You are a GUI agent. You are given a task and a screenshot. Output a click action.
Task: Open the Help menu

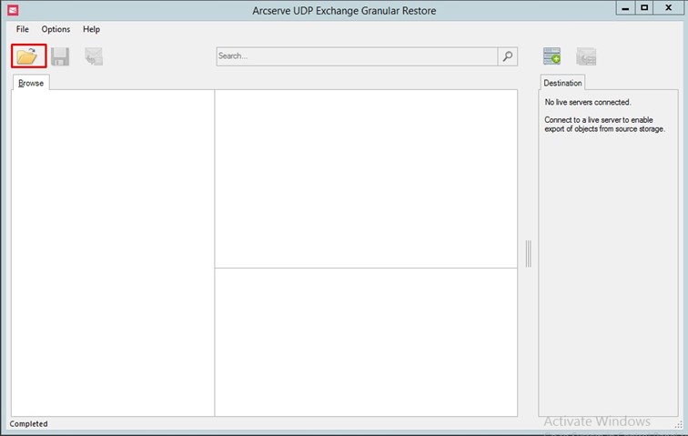click(91, 29)
